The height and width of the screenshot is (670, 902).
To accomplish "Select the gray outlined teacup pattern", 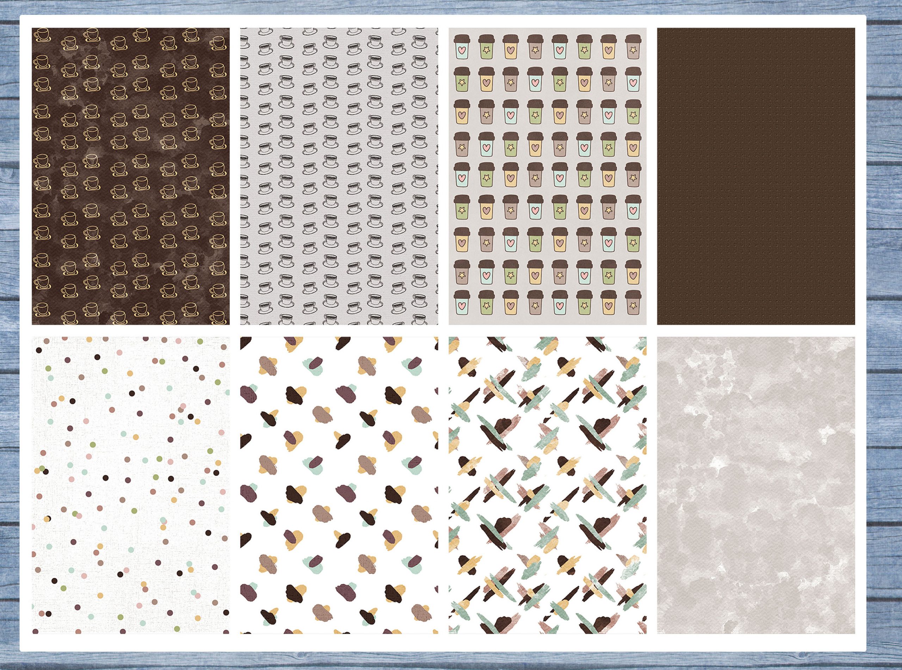I will tap(339, 176).
